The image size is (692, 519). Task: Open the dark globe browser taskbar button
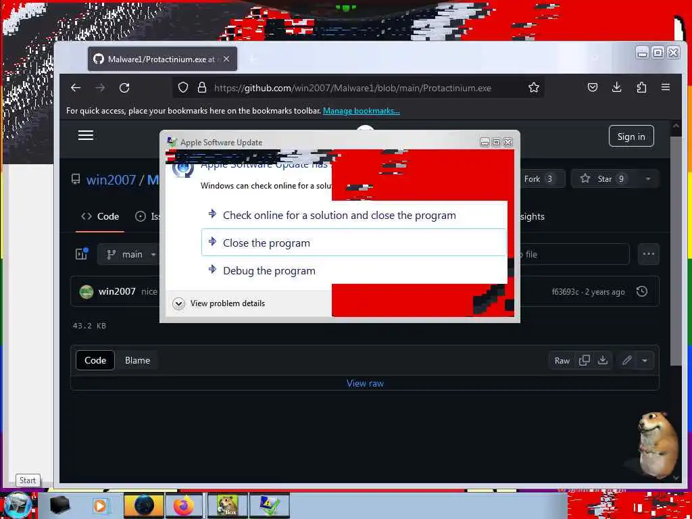(144, 505)
